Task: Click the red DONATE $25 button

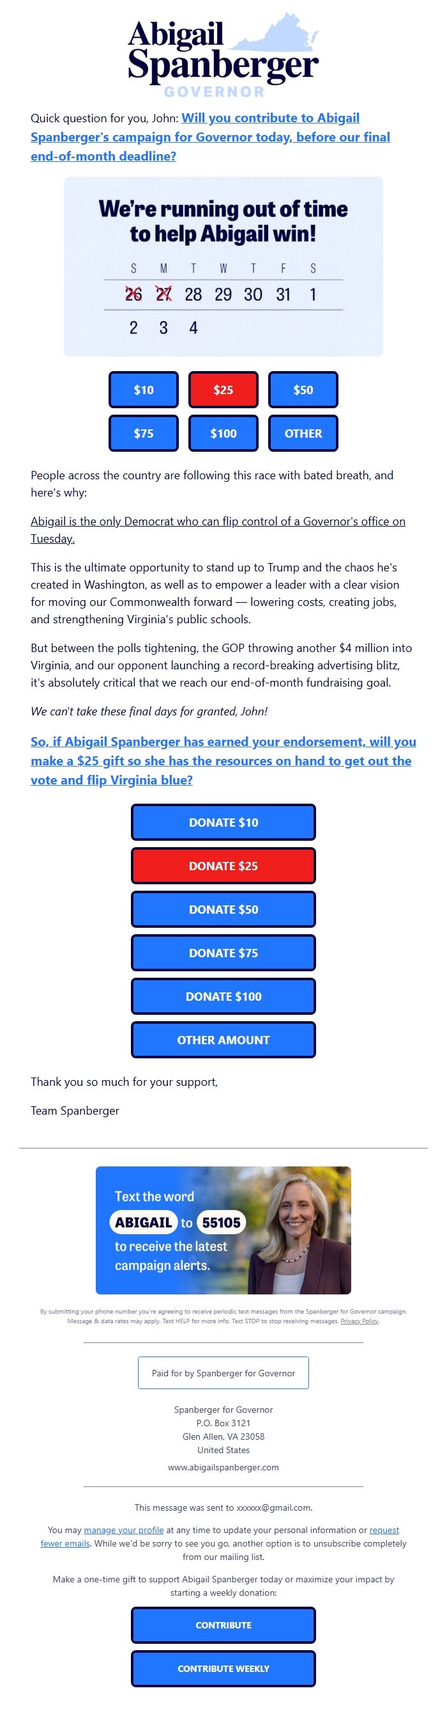Action: click(x=223, y=866)
